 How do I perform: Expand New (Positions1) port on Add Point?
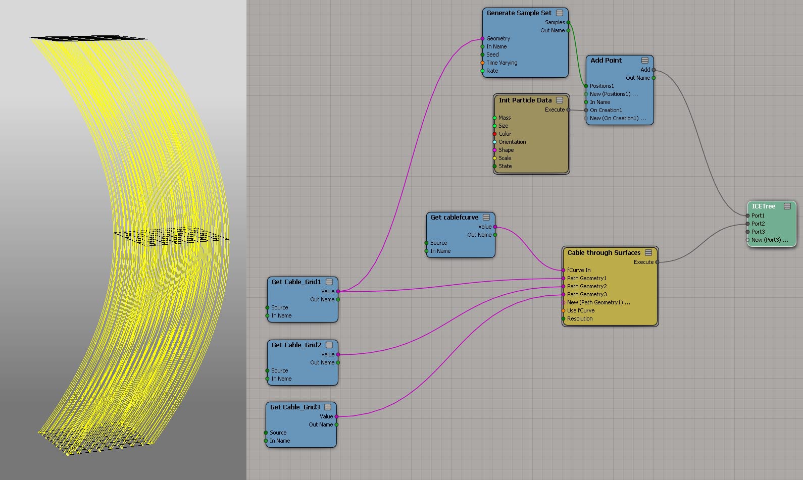(x=613, y=94)
